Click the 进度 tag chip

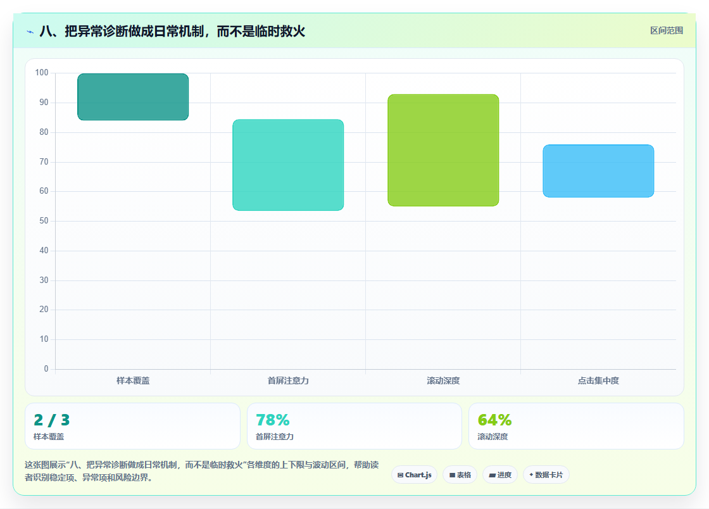pyautogui.click(x=500, y=475)
